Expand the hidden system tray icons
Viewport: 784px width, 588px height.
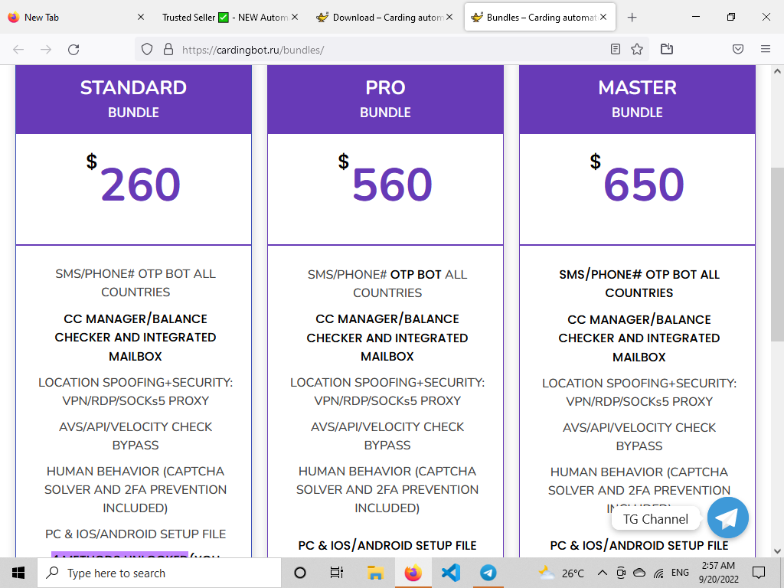(x=603, y=573)
